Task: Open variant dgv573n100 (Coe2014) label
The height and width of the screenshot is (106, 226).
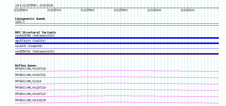Action: tap(30, 41)
